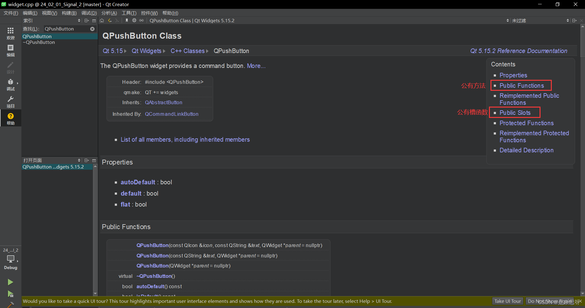Open the QCommandLinkButton link
Screen dimensions: 585x308
coord(172,114)
